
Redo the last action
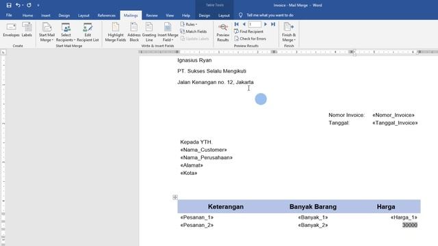pyautogui.click(x=29, y=5)
